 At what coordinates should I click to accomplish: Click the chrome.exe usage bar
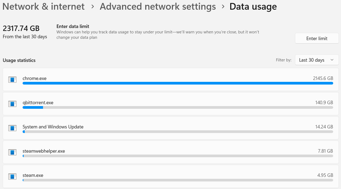pos(177,83)
